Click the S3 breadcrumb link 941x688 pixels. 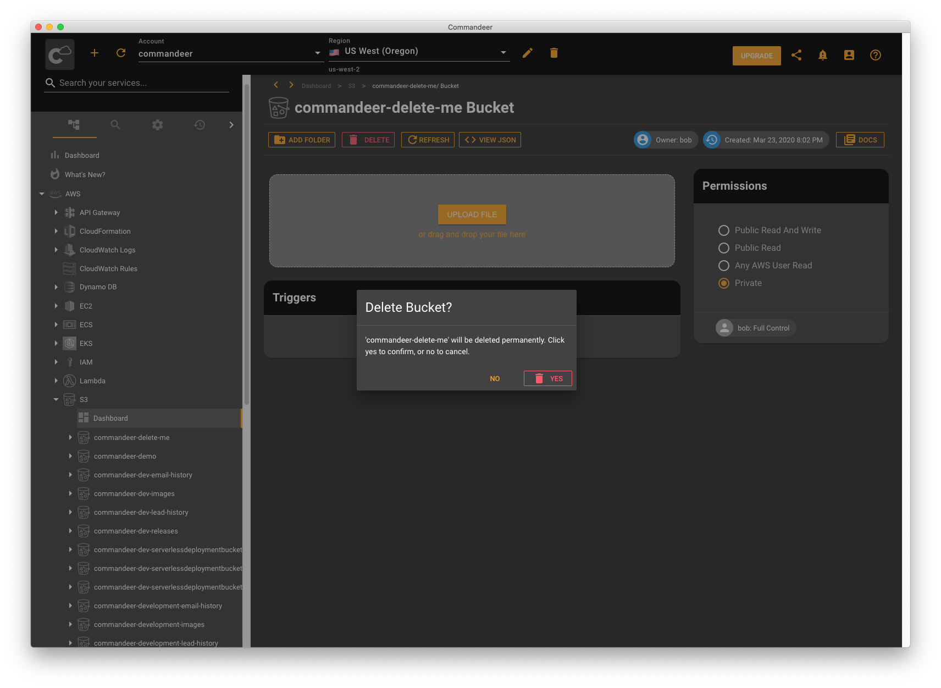point(352,86)
